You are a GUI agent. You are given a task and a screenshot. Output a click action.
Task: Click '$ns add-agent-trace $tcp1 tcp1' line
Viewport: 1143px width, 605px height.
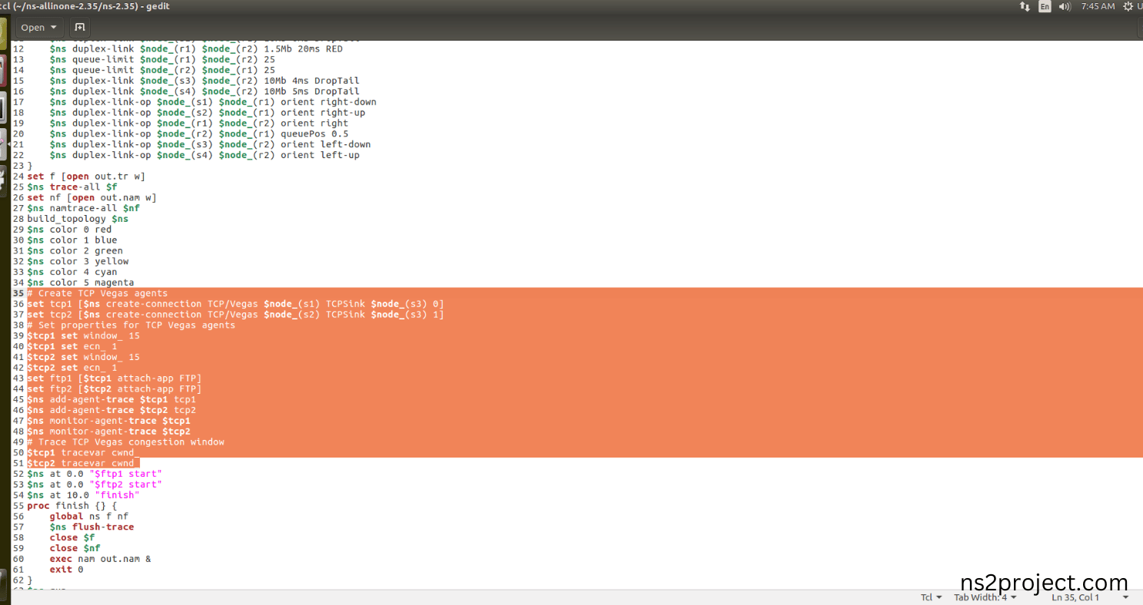point(111,400)
